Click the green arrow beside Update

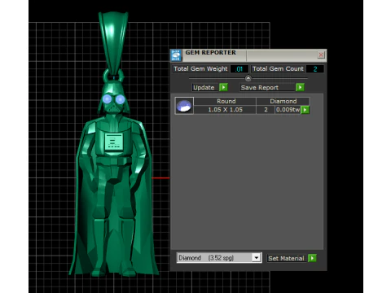pyautogui.click(x=223, y=87)
